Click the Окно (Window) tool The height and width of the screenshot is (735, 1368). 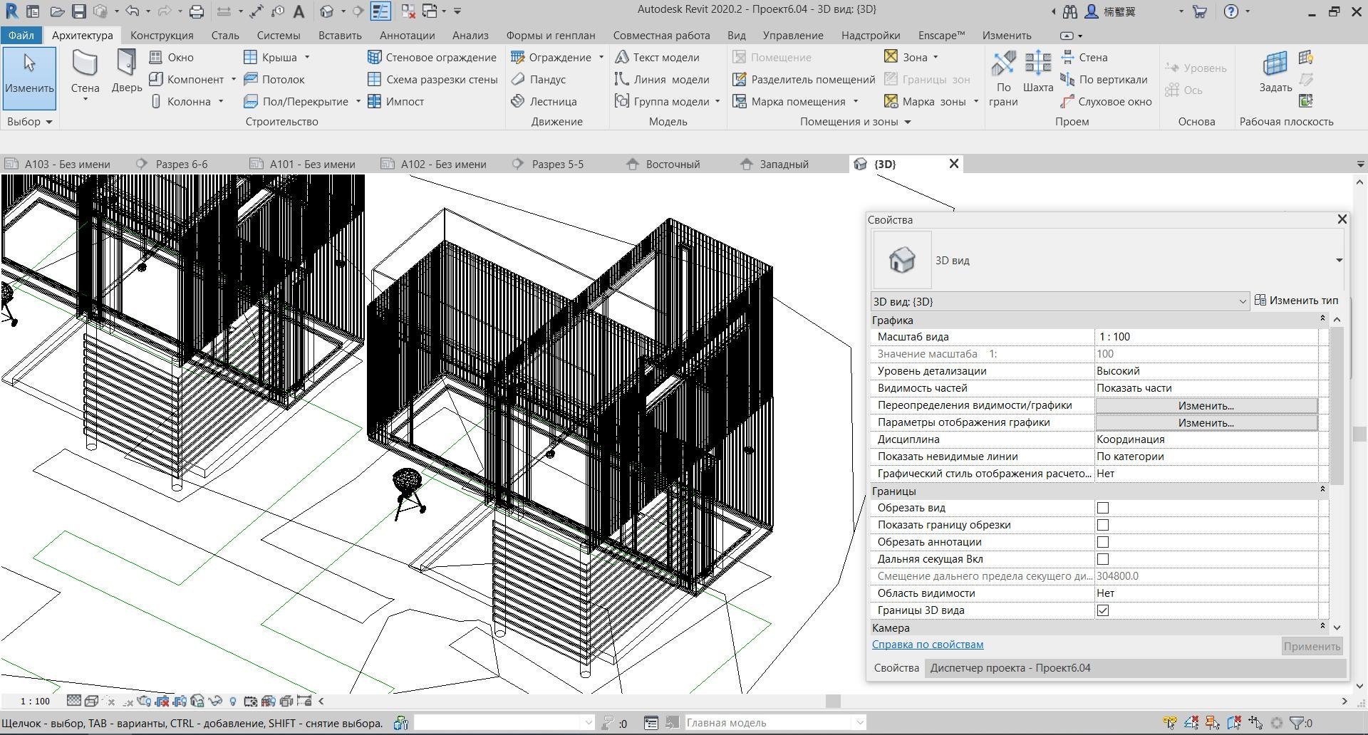point(171,57)
